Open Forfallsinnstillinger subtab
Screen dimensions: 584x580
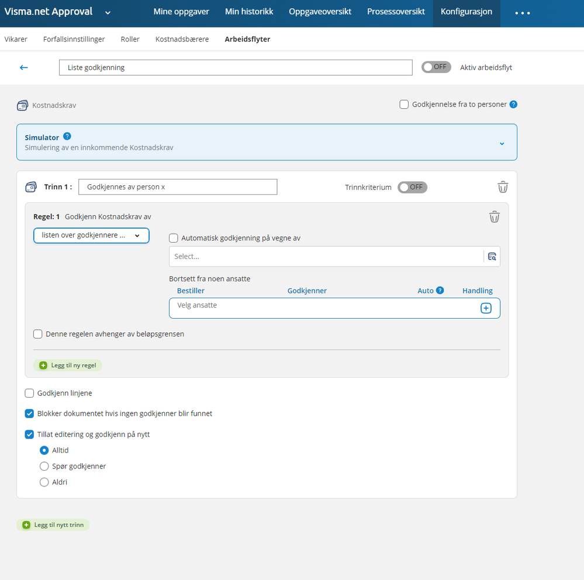pos(74,39)
